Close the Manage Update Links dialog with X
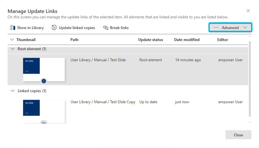The image size is (259, 148). click(248, 11)
